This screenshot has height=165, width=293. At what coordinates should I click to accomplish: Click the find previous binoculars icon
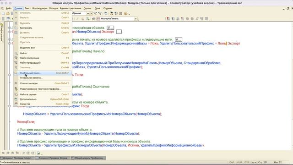point(100,13)
